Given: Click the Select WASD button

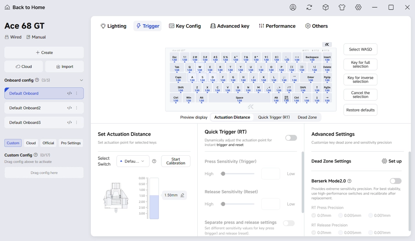Looking at the screenshot, I should click(x=360, y=49).
